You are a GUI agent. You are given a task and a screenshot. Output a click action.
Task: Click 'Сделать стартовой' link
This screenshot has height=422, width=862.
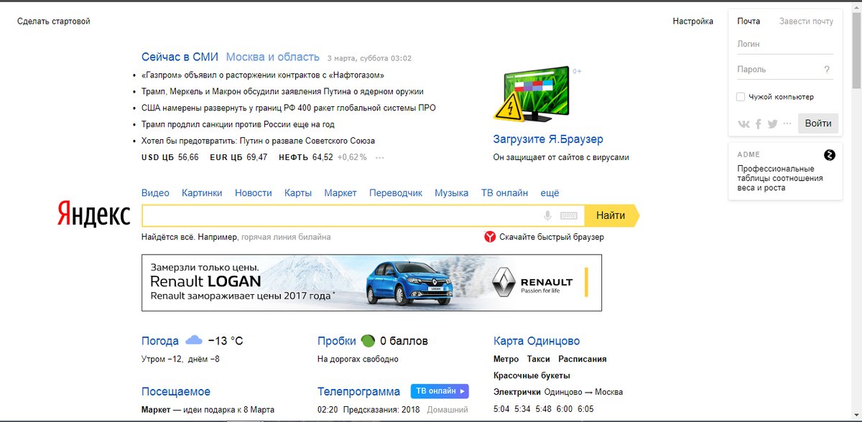tap(54, 22)
